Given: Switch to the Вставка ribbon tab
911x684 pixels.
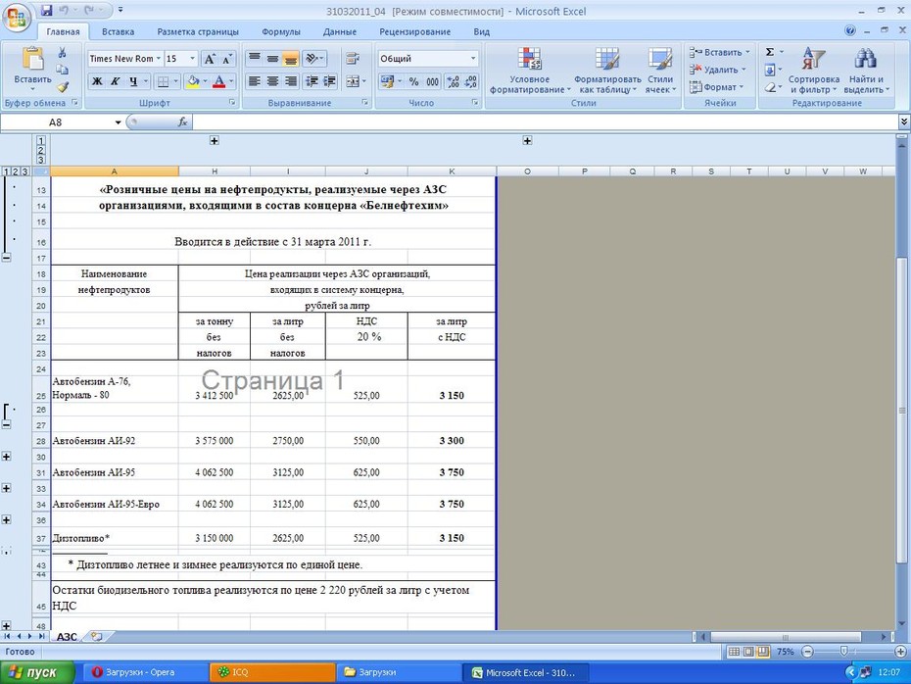Looking at the screenshot, I should pyautogui.click(x=118, y=32).
